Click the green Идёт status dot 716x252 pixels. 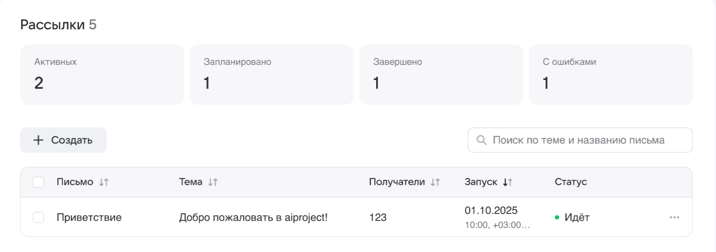coord(557,218)
